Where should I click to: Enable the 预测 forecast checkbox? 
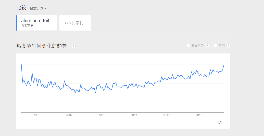coord(215,46)
